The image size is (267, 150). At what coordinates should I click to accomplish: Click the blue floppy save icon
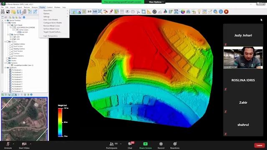point(19,12)
